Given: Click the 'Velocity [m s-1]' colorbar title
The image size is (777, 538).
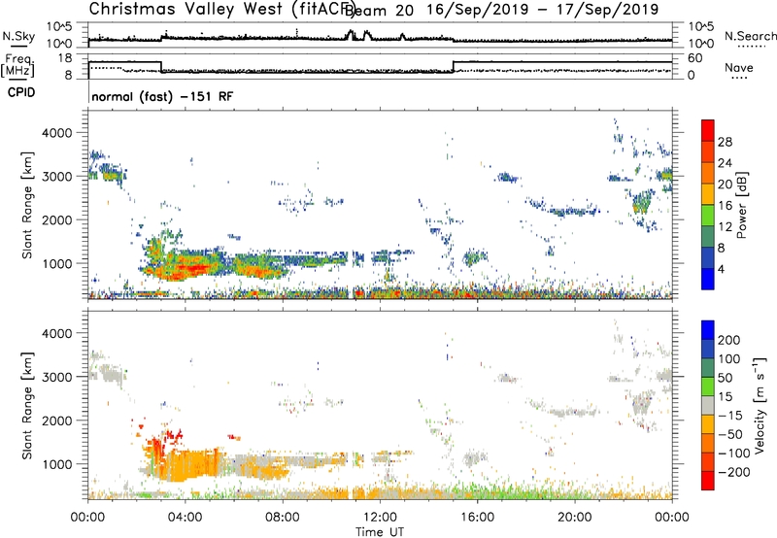Looking at the screenshot, I should (760, 406).
